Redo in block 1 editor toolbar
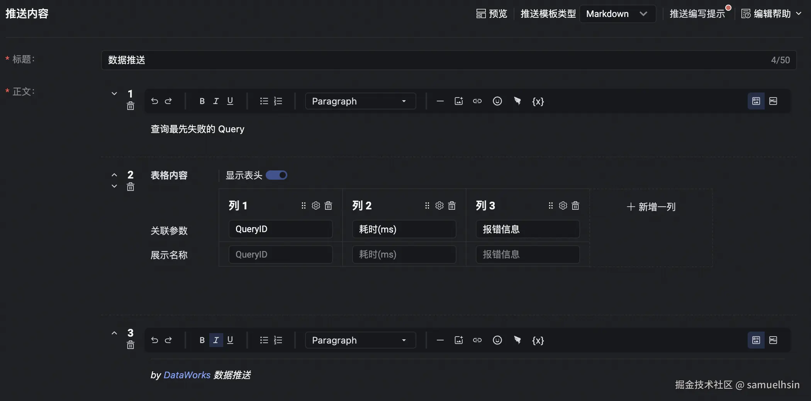Image resolution: width=811 pixels, height=401 pixels. pyautogui.click(x=168, y=101)
